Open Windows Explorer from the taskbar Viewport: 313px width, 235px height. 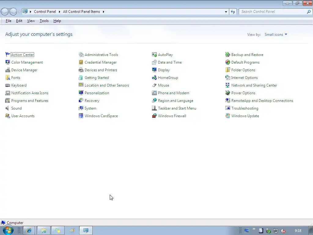point(44,230)
